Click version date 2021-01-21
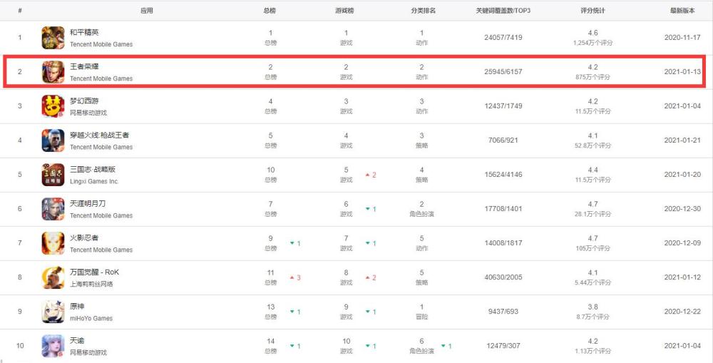 [682, 140]
